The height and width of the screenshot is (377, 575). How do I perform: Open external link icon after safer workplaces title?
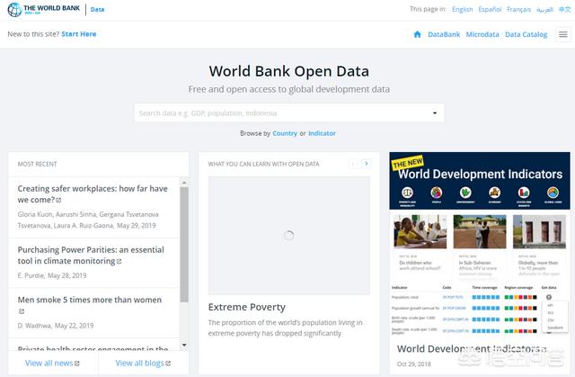(x=58, y=201)
